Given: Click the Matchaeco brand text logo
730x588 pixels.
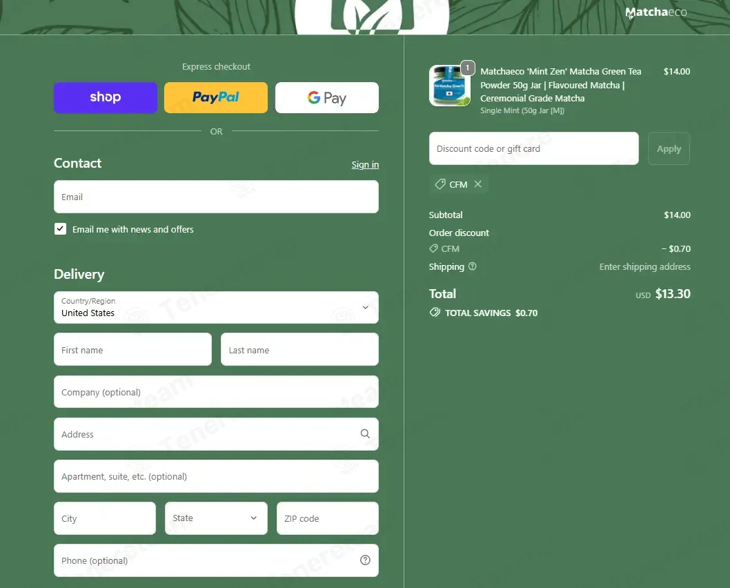Looking at the screenshot, I should point(655,12).
